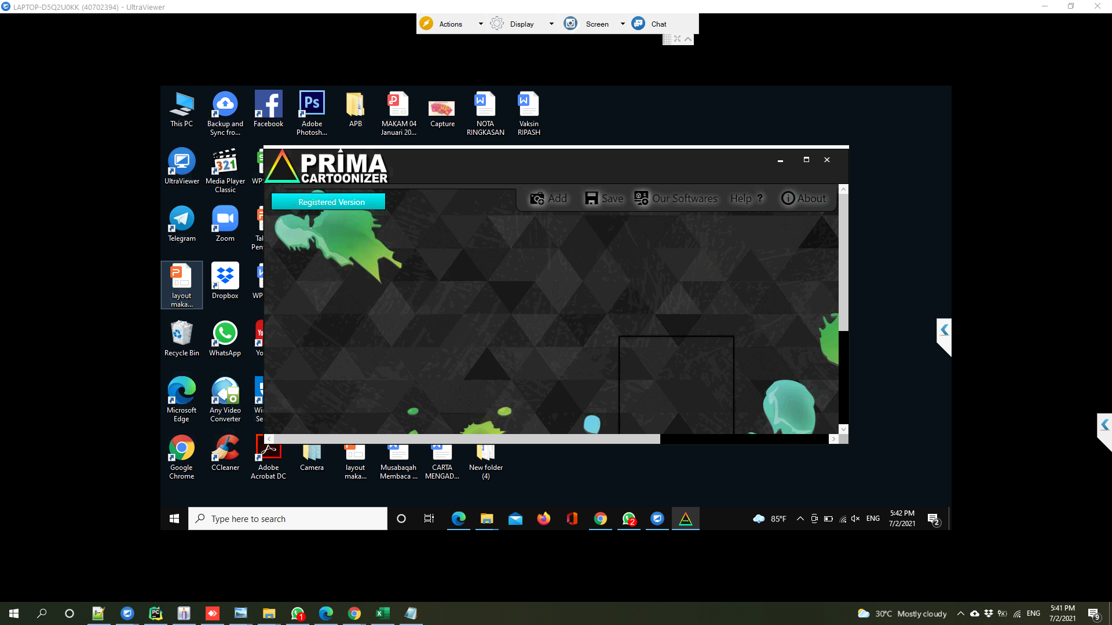The image size is (1112, 625).
Task: Open remote notification center with badge 2
Action: click(x=933, y=519)
